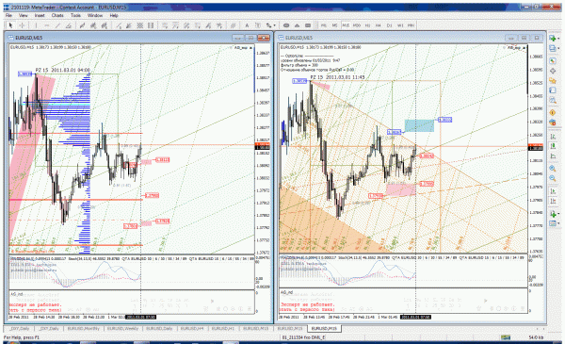Click the red price label on left chart

[x=162, y=159]
